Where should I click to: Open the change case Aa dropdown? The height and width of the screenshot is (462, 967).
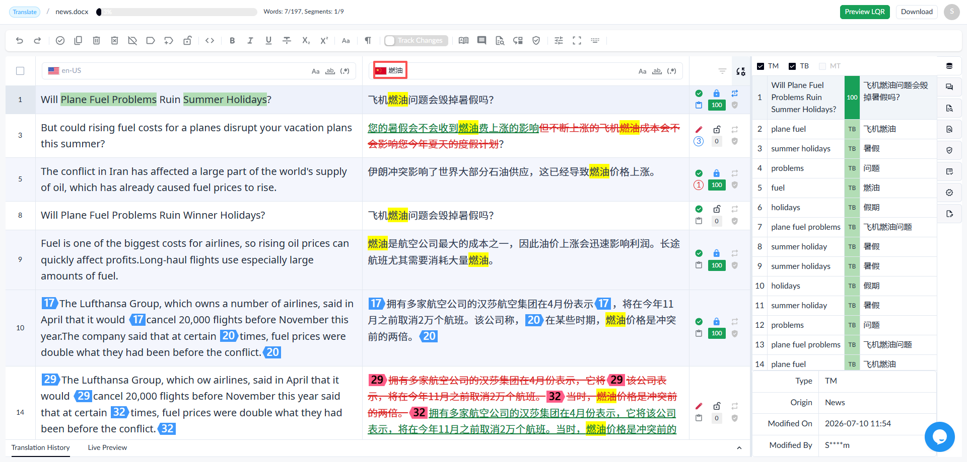click(346, 41)
